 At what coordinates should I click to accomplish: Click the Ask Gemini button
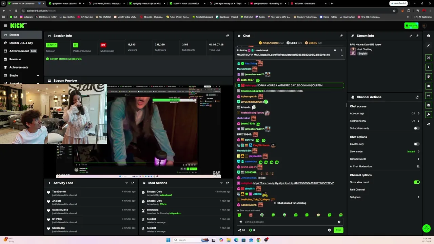click(398, 3)
